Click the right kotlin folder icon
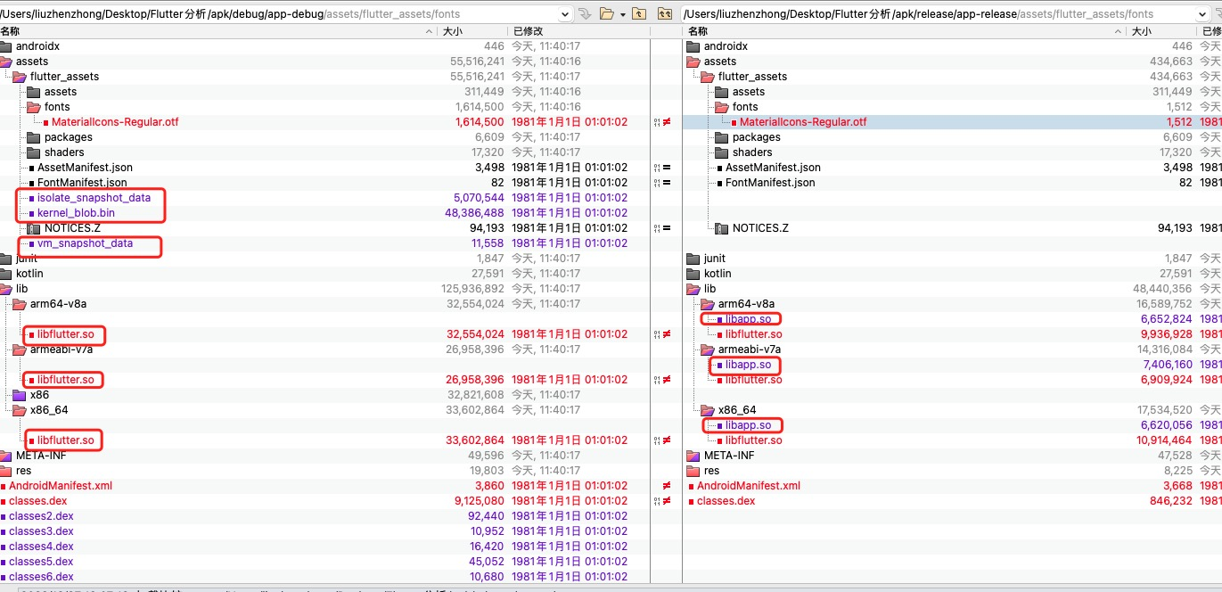The width and height of the screenshot is (1222, 592). tap(694, 274)
